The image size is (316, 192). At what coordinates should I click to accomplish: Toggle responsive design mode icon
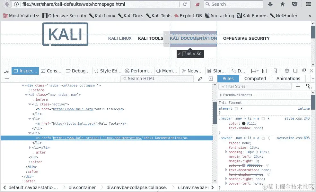[275, 71]
